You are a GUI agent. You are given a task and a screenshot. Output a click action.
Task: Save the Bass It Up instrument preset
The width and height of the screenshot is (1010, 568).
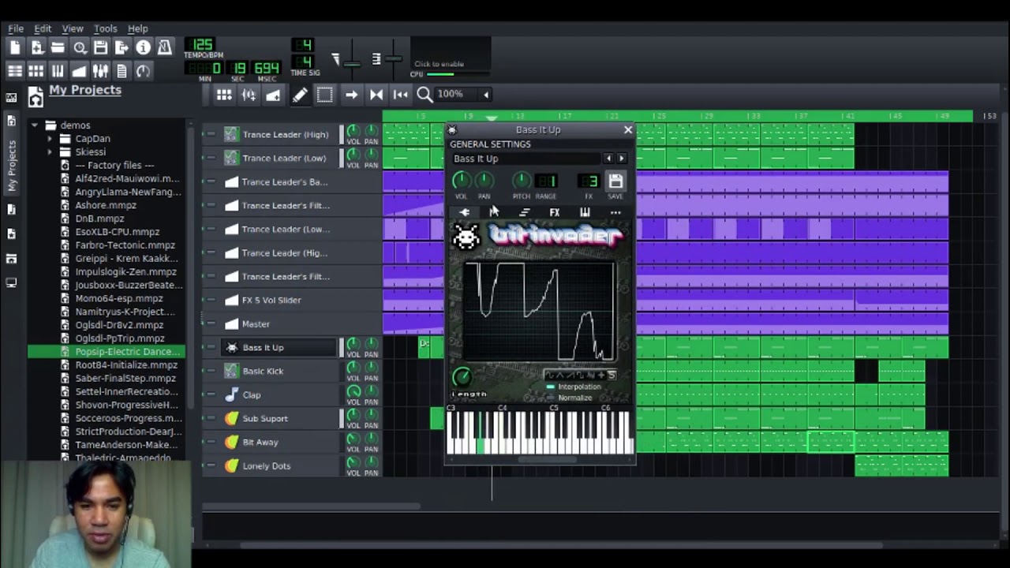pyautogui.click(x=616, y=181)
